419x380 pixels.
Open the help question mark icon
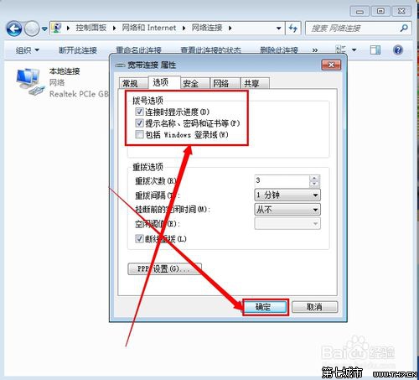click(x=398, y=50)
